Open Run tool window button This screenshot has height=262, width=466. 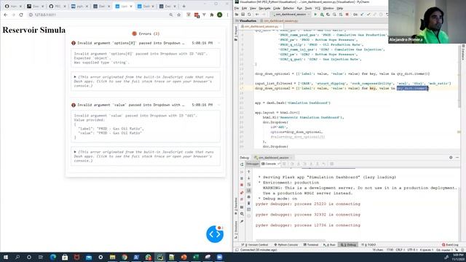(329, 245)
